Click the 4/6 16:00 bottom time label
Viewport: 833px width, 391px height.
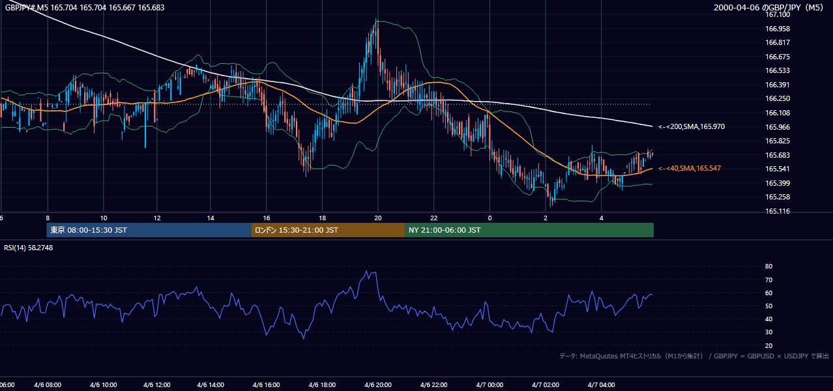pos(267,384)
